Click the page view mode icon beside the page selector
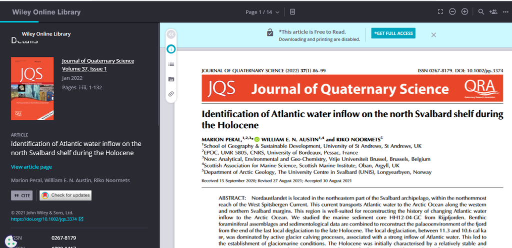This screenshot has height=248, width=512. coord(292,12)
